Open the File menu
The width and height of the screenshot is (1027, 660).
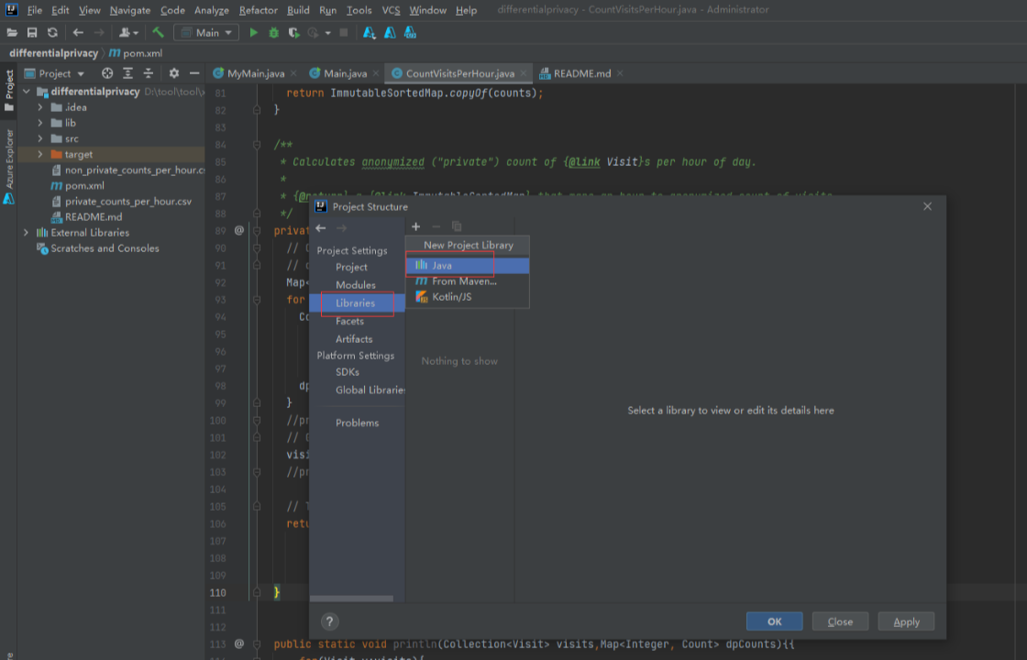coord(35,10)
